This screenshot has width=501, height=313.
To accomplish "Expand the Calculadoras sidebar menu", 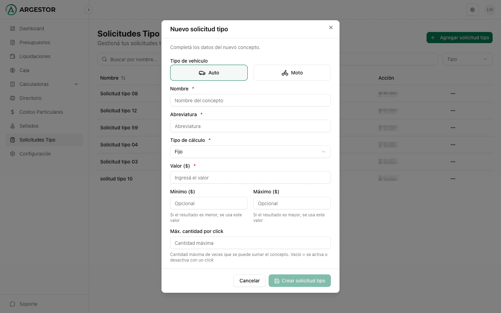I will [x=76, y=84].
